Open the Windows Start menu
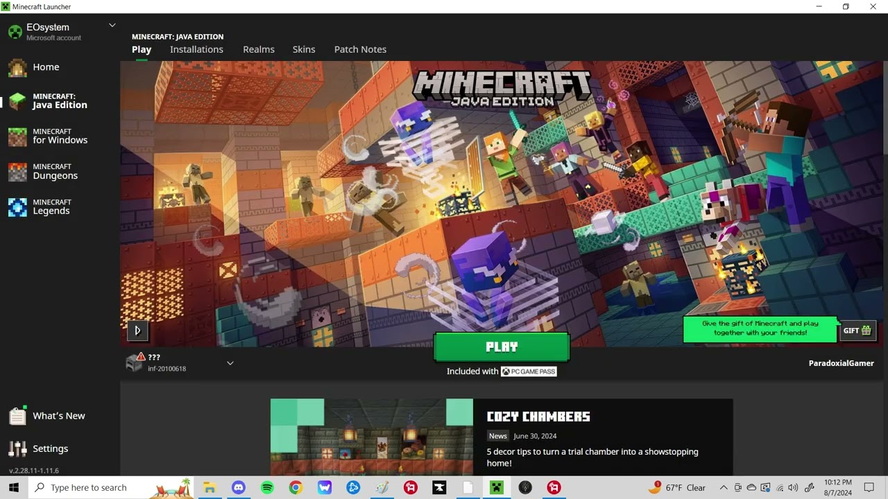Viewport: 888px width, 499px height. pos(14,487)
